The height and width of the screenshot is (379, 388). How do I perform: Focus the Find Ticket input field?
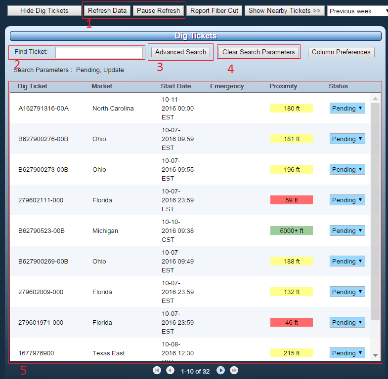(x=99, y=52)
